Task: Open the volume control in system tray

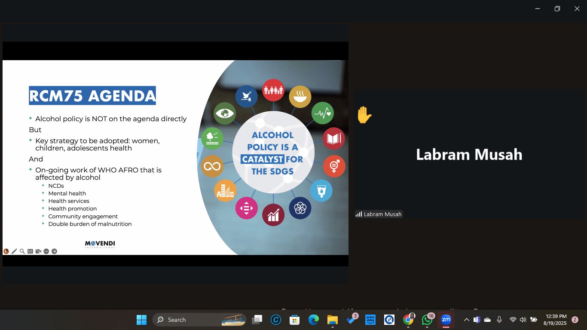Action: [x=523, y=320]
